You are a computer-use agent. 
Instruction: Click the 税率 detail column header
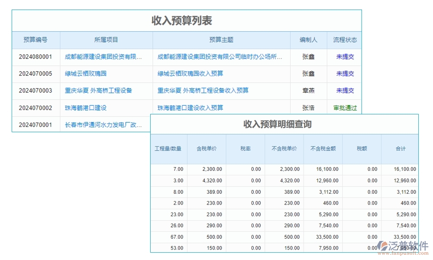pyautogui.click(x=245, y=149)
